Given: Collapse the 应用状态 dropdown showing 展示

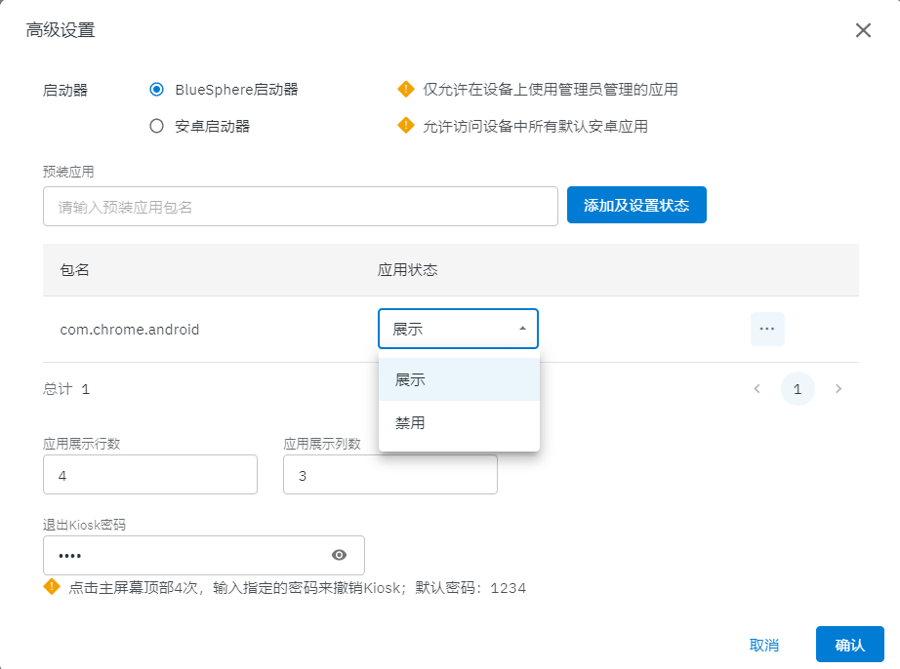Looking at the screenshot, I should coord(522,330).
